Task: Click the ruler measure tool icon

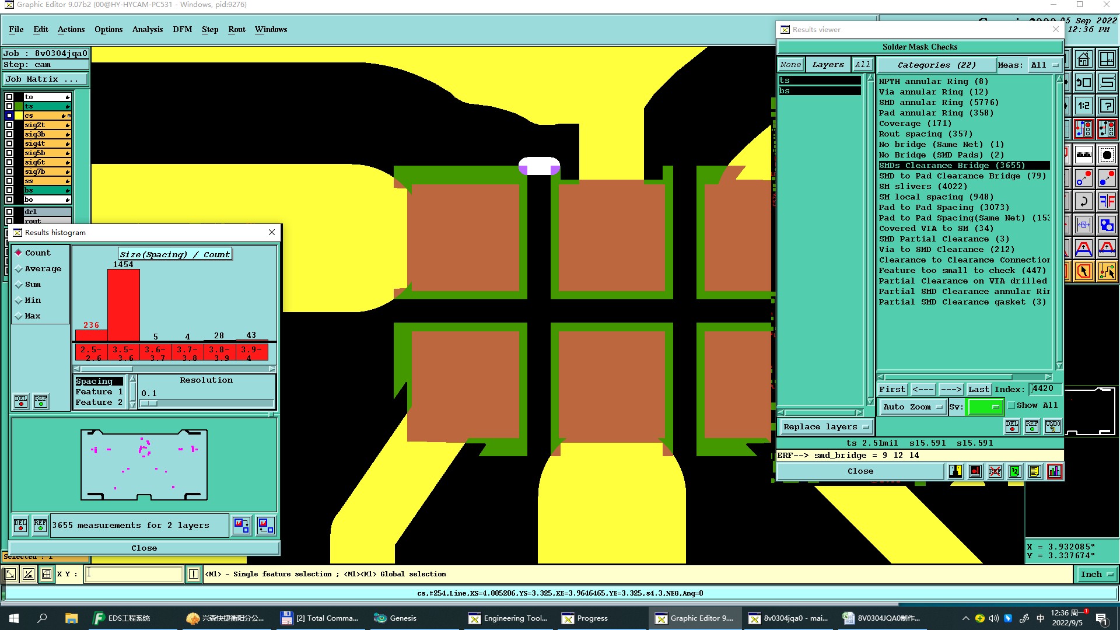Action: click(x=1084, y=155)
